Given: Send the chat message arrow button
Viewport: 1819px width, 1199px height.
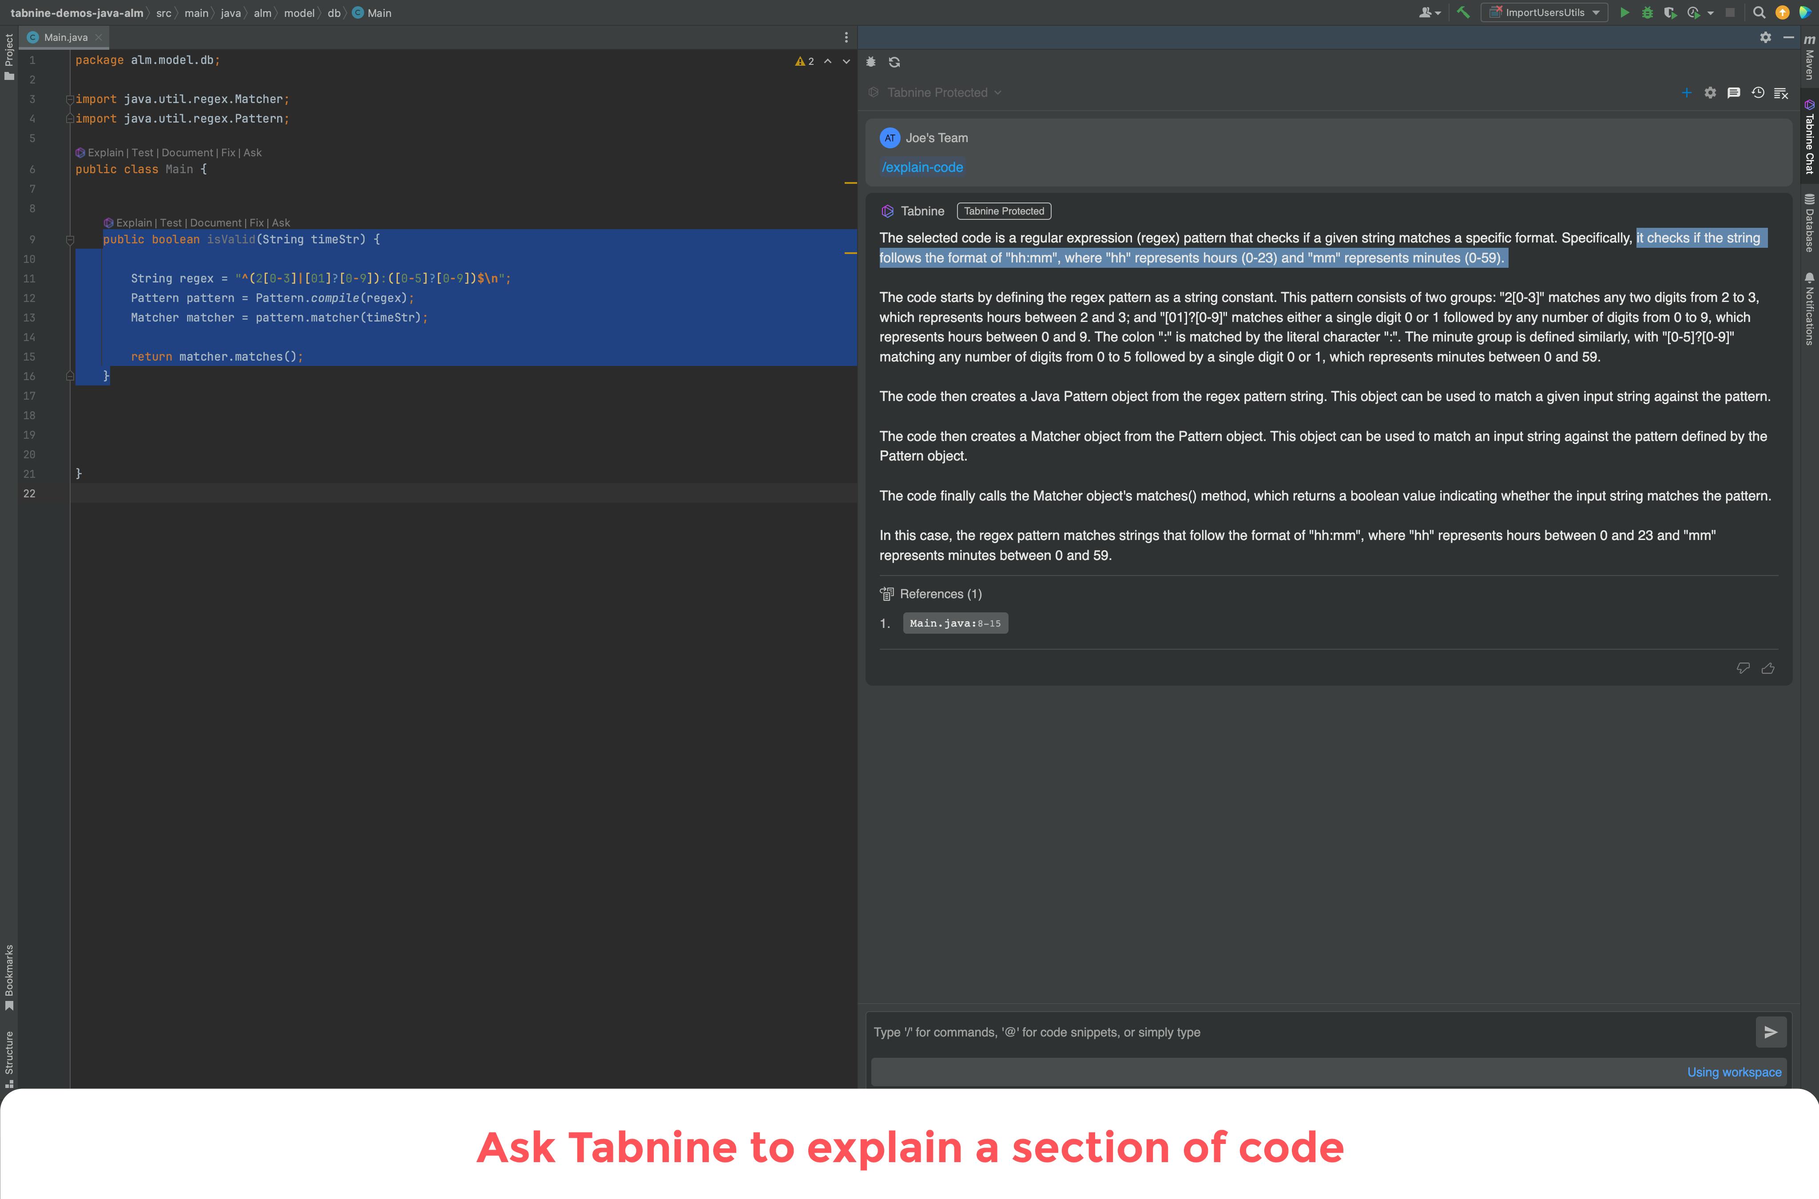Looking at the screenshot, I should 1771,1032.
